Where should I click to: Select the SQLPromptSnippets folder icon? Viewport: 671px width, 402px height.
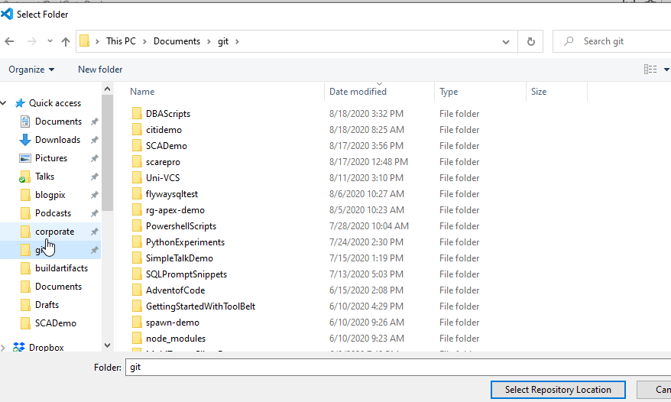[x=137, y=274]
